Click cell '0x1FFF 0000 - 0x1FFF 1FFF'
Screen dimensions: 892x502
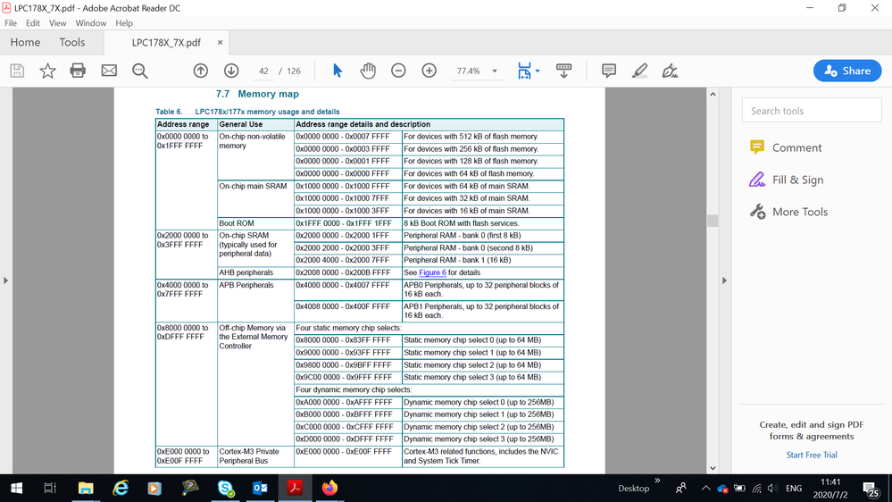tap(347, 223)
